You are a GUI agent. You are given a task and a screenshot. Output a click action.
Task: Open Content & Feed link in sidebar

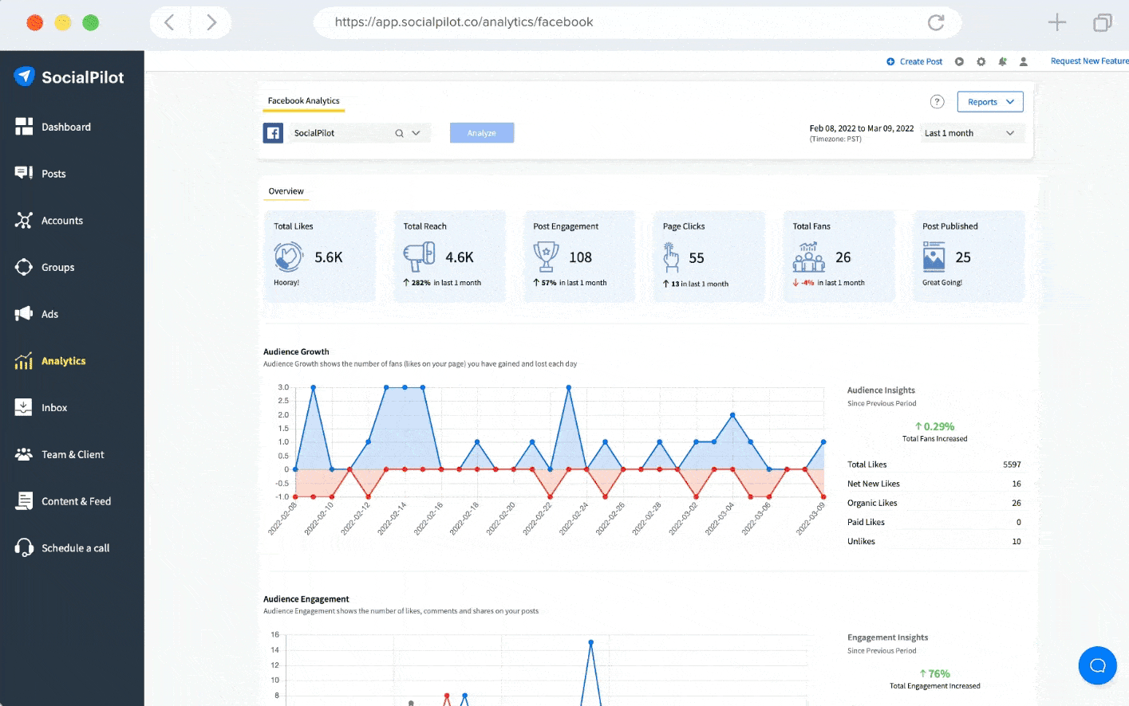(76, 501)
